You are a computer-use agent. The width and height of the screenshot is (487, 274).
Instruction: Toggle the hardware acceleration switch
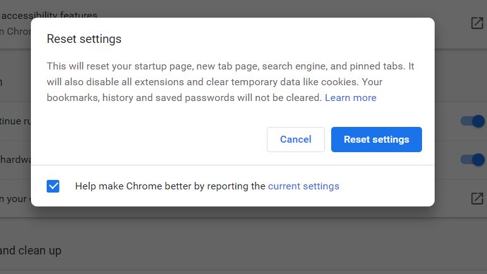(472, 160)
